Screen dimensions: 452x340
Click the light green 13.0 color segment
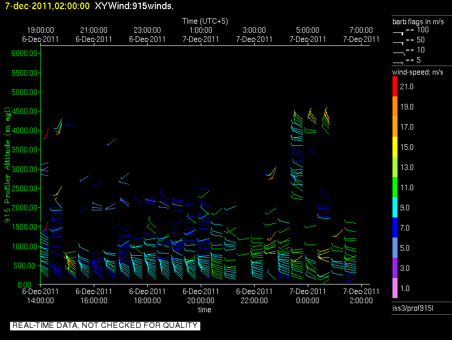pyautogui.click(x=395, y=167)
